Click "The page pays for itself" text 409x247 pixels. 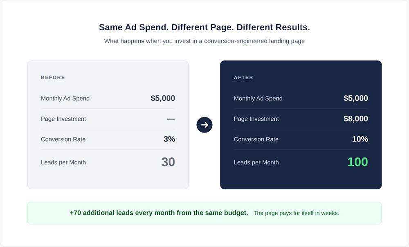coord(296,213)
